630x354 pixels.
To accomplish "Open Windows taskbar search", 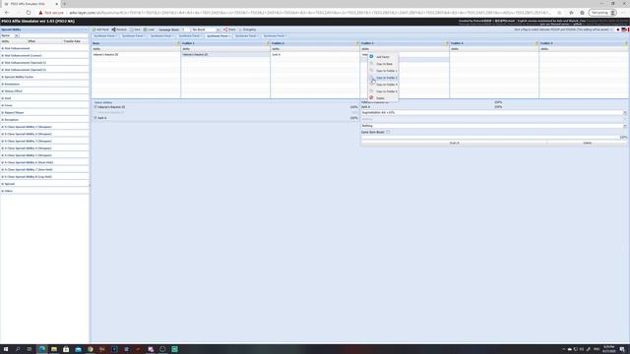I will pos(18,349).
